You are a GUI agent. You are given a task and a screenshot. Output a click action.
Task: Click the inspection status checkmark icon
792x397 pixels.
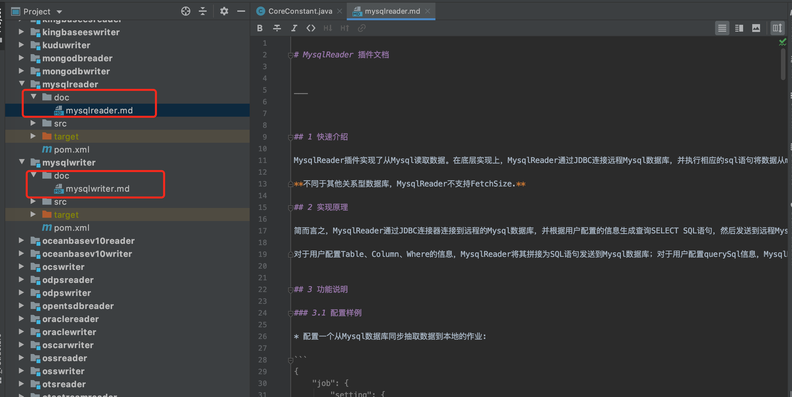(x=783, y=42)
